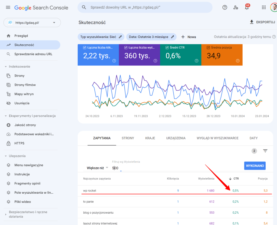This screenshot has width=277, height=225.
Task: Edit the search type filter pencil
Action: coord(120,37)
